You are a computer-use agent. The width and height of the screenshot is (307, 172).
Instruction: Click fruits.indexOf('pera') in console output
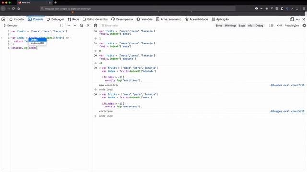115,34
